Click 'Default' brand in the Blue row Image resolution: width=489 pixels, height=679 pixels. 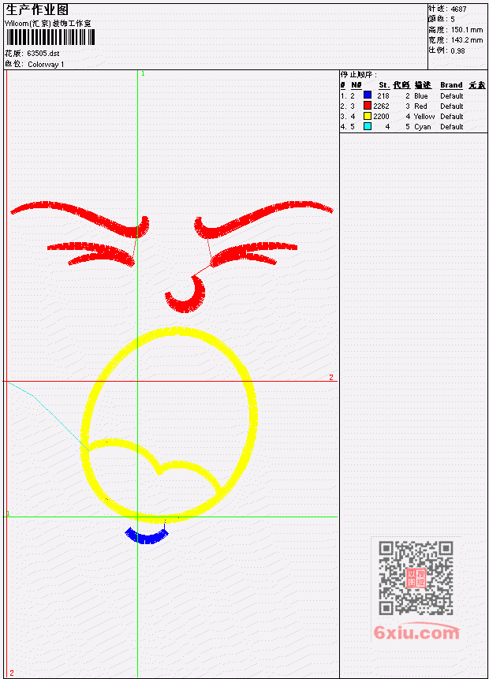coord(451,95)
